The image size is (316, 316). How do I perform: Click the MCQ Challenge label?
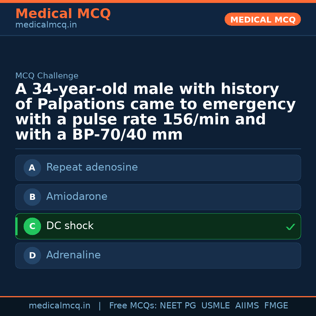click(x=47, y=76)
